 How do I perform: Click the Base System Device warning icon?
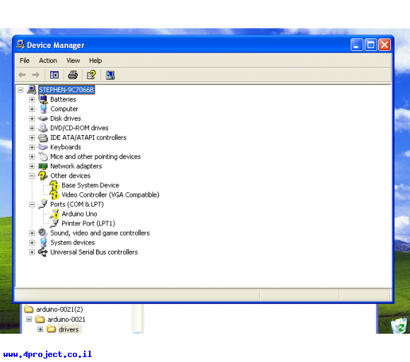tap(54, 185)
